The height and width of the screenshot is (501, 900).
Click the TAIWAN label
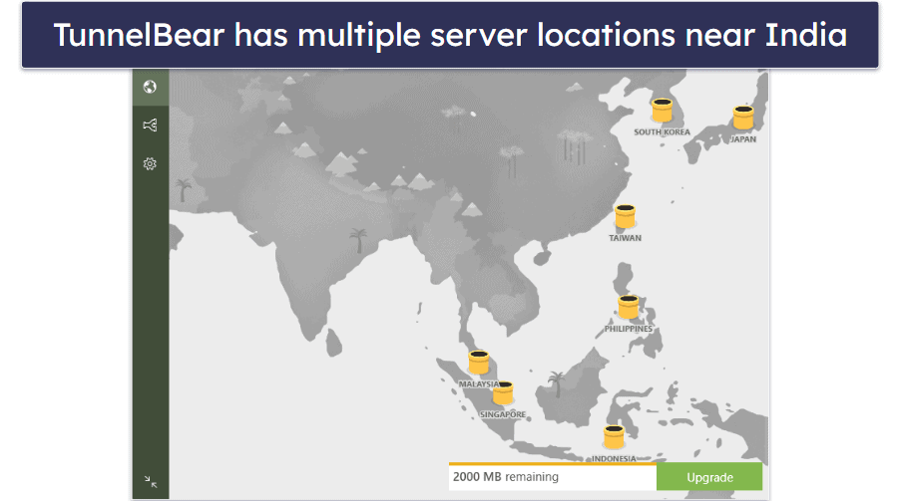[625, 238]
